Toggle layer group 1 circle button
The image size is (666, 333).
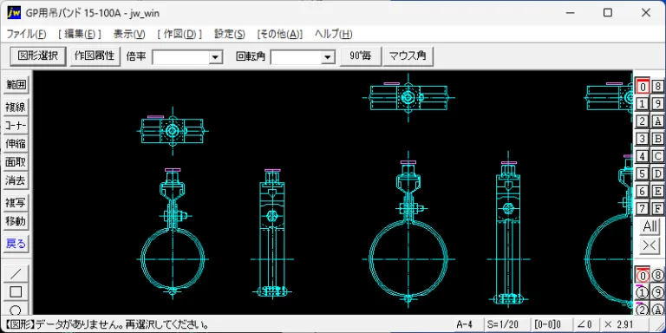tap(643, 292)
